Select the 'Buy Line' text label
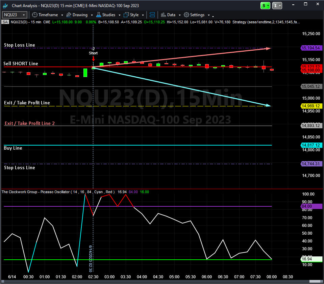 click(13, 148)
